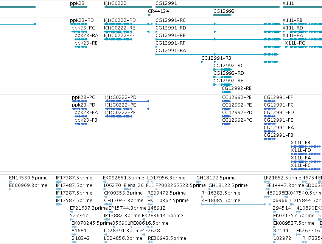Click the X11L gene label

(x=288, y=3)
